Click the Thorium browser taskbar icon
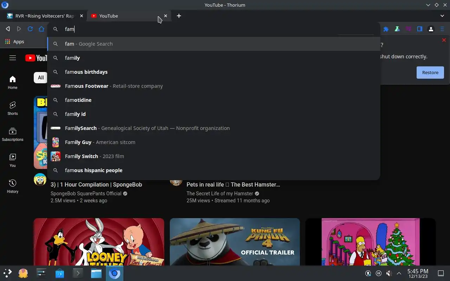The image size is (450, 281). tap(115, 273)
